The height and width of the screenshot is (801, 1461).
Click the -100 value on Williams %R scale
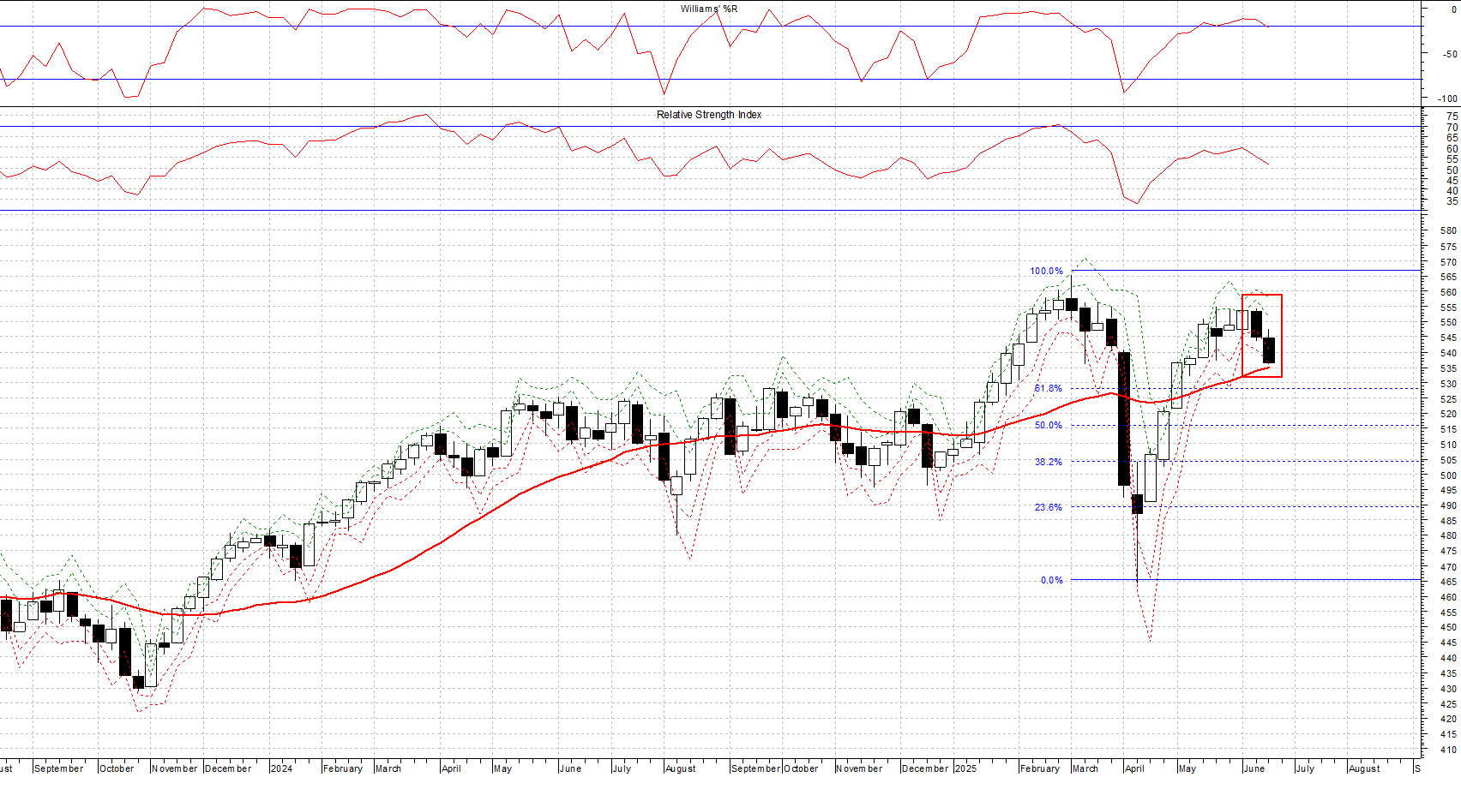(1447, 99)
